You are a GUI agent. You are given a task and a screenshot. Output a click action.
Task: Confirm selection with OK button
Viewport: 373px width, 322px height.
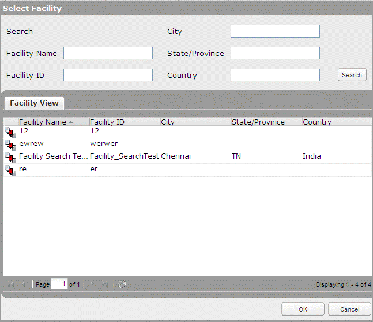pyautogui.click(x=303, y=309)
